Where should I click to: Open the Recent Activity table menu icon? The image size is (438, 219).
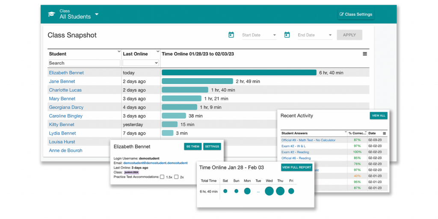[x=385, y=133]
